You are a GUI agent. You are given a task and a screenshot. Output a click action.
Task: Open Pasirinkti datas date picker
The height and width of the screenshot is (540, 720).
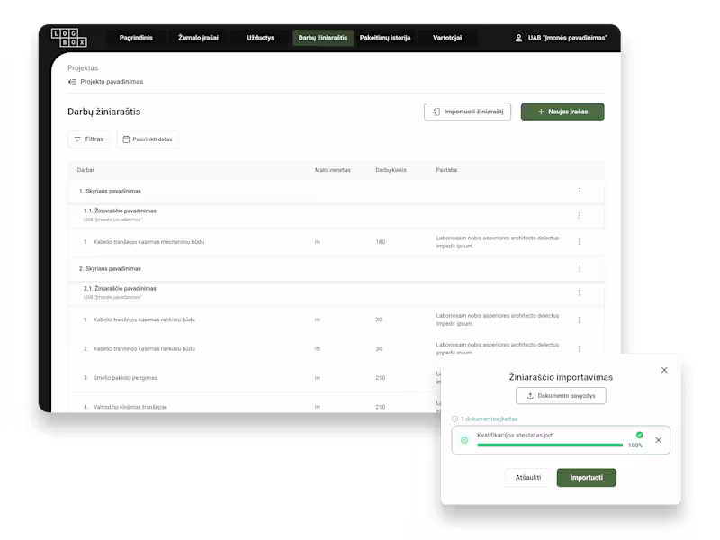[148, 139]
